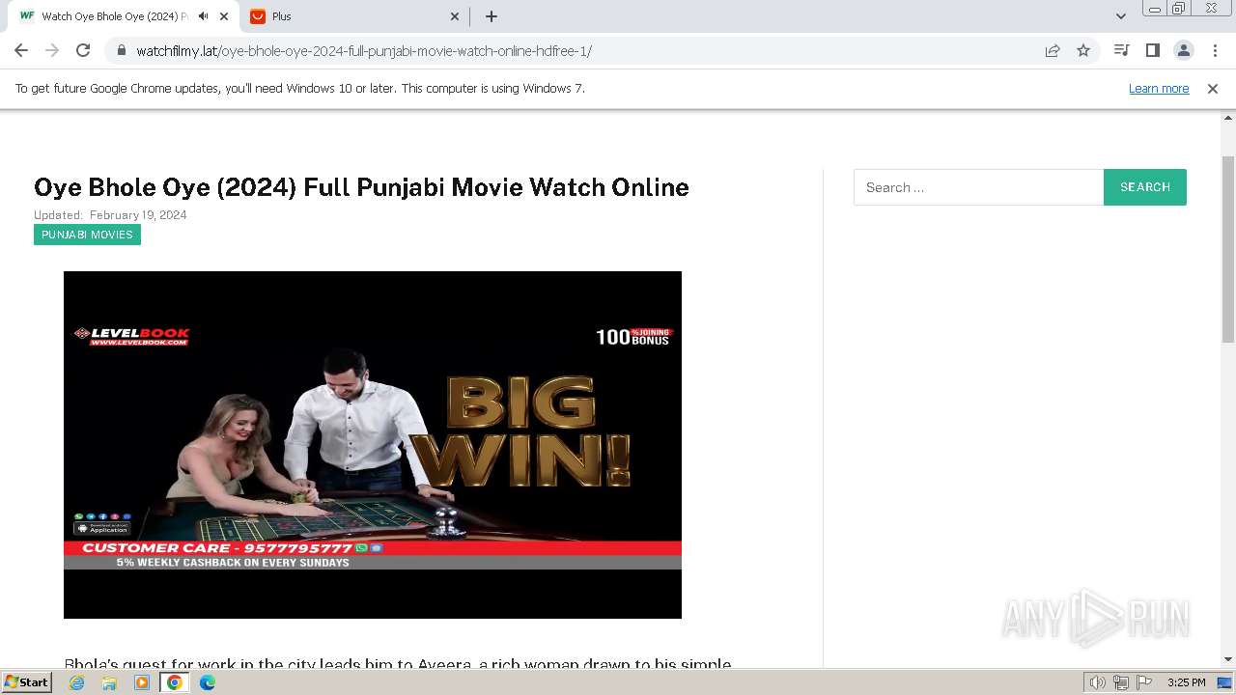Click the network tray icon
The image size is (1236, 695).
coord(1121,682)
